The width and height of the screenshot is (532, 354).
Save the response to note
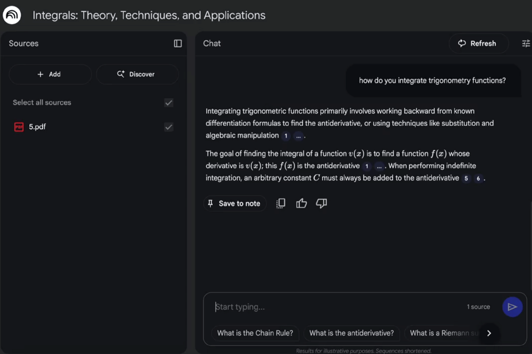click(x=235, y=204)
